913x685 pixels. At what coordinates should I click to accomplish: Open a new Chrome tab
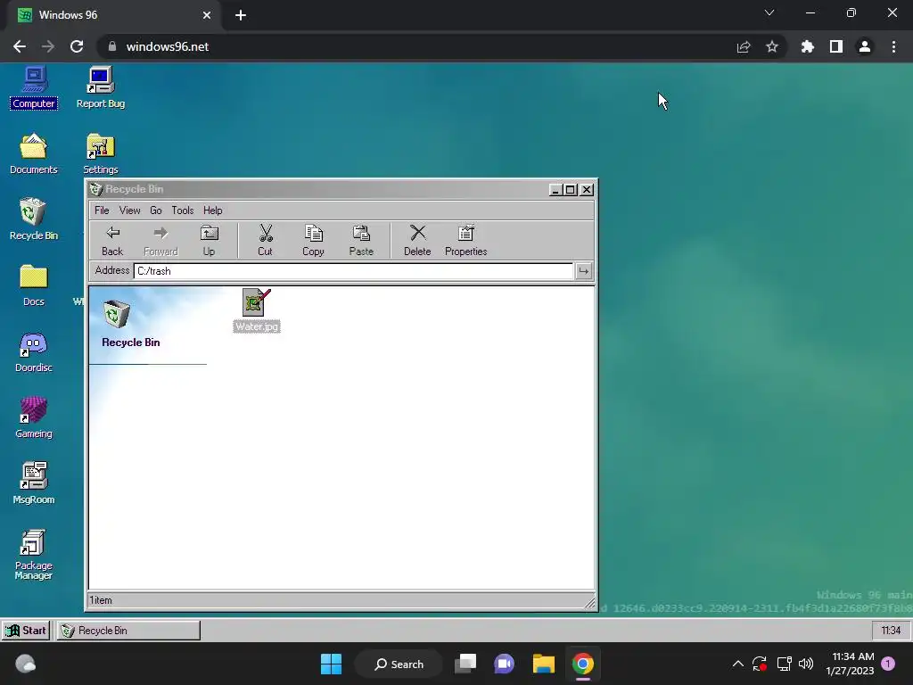pyautogui.click(x=241, y=15)
